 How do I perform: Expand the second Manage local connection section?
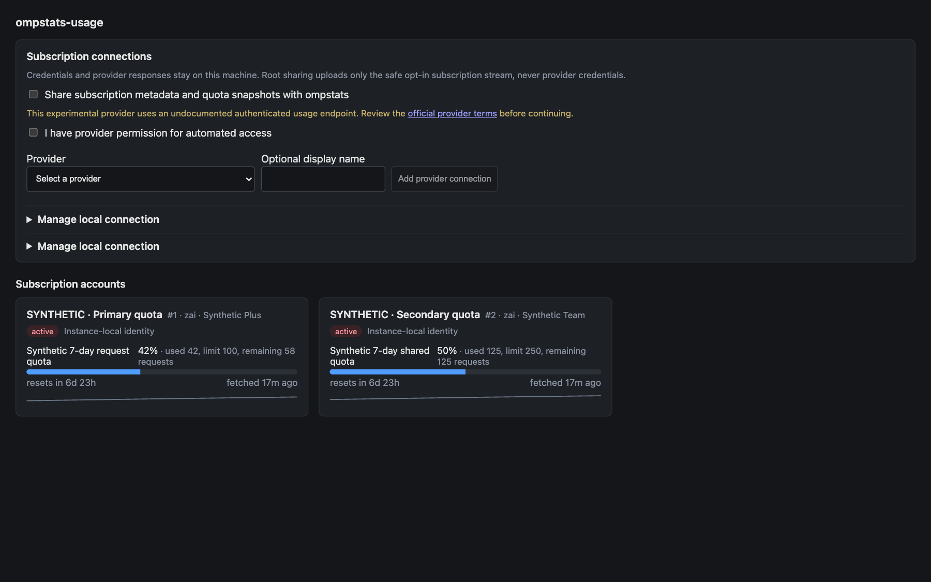[x=93, y=246]
